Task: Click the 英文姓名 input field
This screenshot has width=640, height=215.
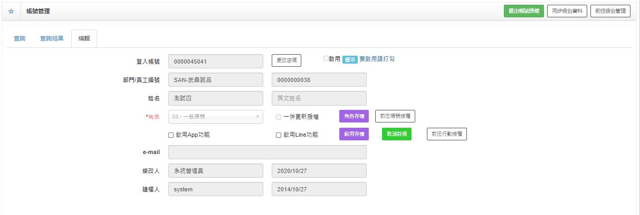Action: tap(319, 98)
